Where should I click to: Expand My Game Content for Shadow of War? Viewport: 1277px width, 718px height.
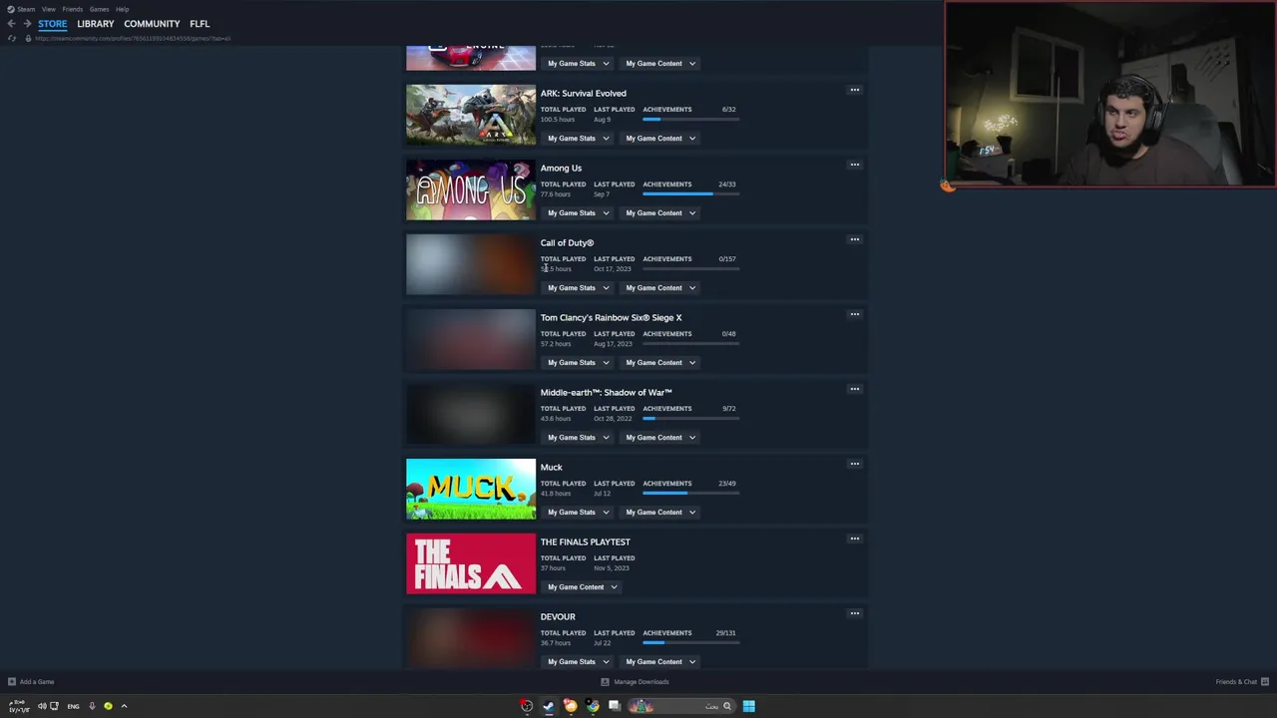pyautogui.click(x=660, y=438)
